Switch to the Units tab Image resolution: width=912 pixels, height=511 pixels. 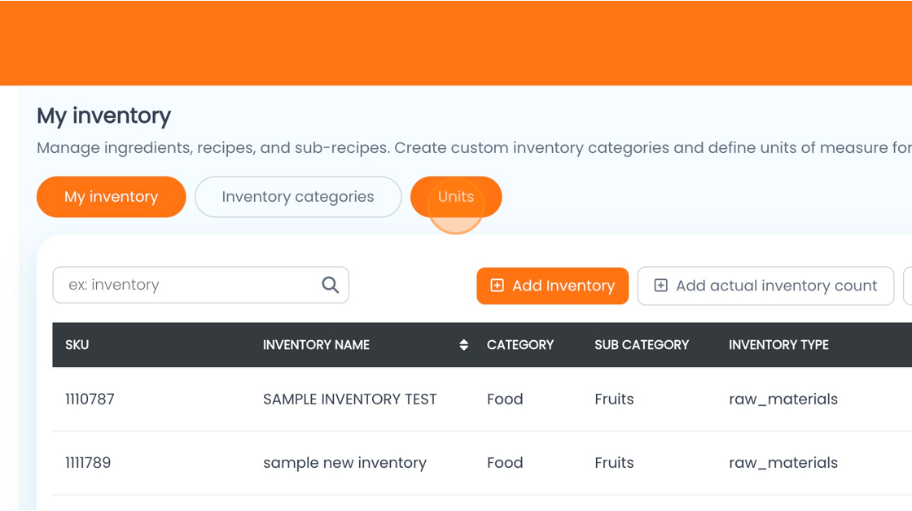[456, 197]
